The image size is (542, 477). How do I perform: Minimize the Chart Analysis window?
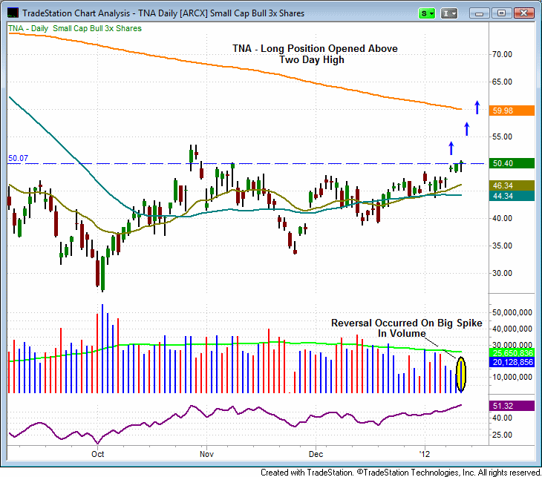(x=479, y=13)
